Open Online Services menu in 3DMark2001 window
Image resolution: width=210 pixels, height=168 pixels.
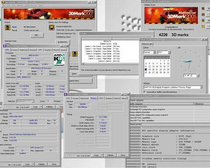coord(31,5)
